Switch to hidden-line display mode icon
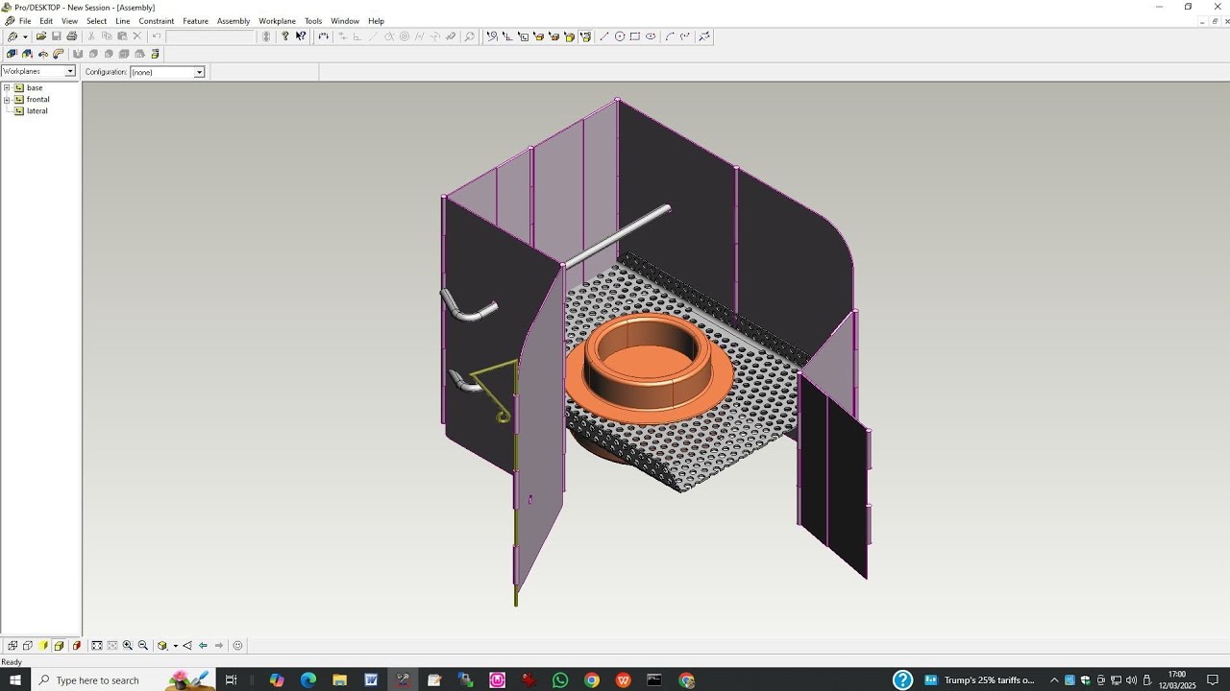 (x=28, y=646)
